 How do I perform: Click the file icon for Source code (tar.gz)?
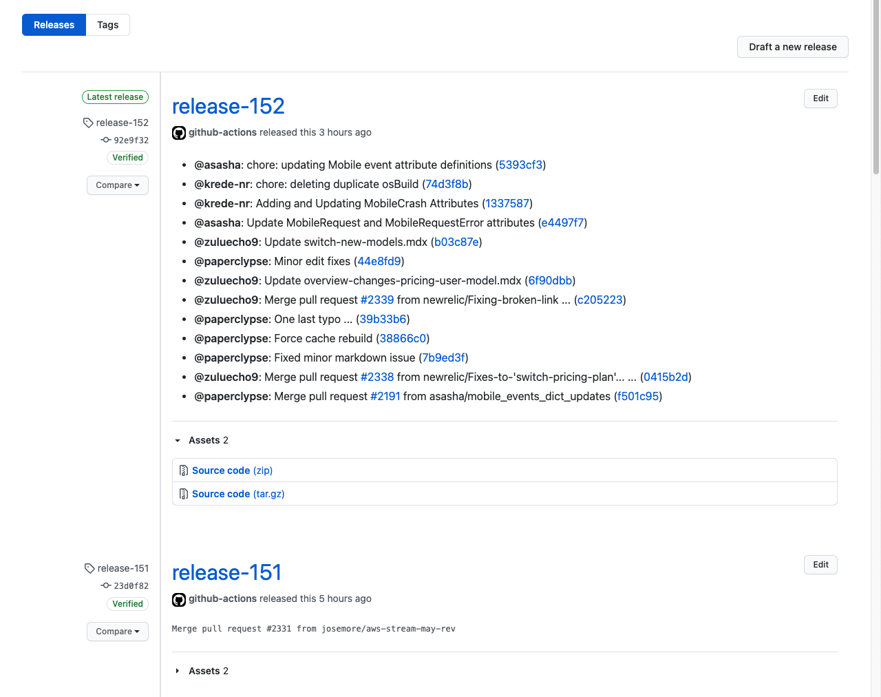click(184, 494)
